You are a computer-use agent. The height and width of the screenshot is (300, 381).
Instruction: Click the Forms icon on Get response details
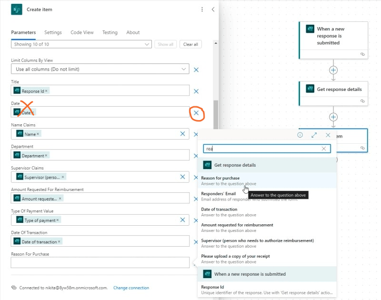coord(310,89)
